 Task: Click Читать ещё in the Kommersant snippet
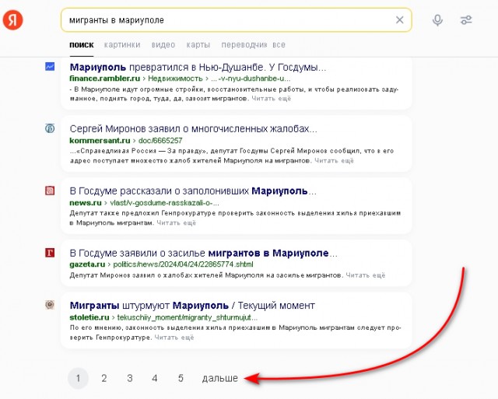[334, 161]
